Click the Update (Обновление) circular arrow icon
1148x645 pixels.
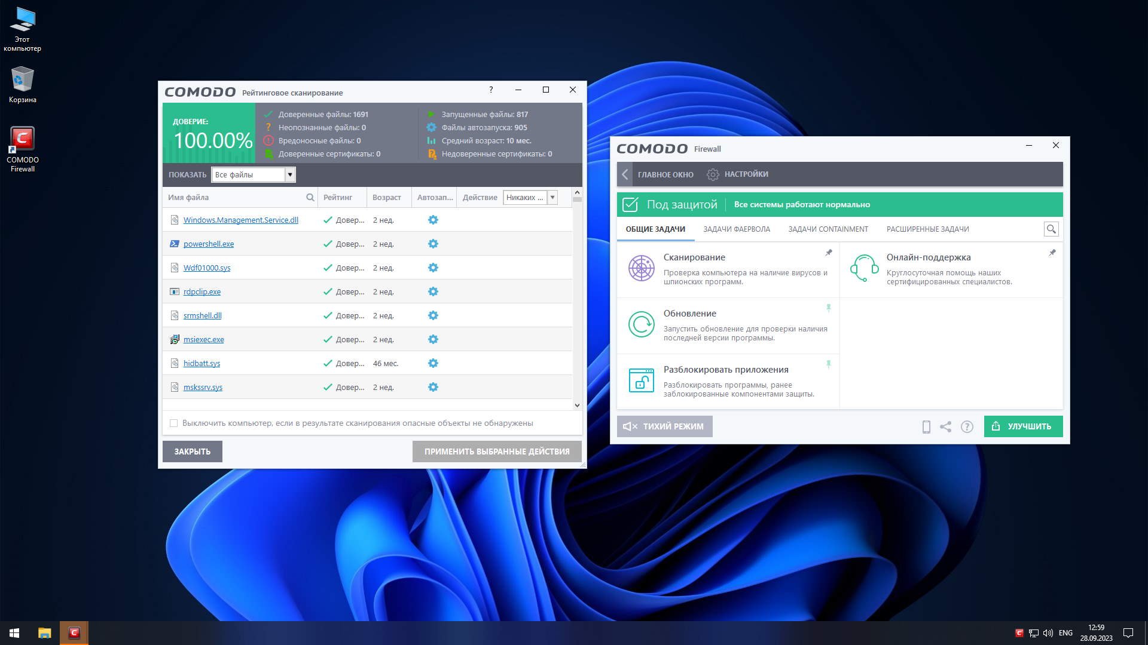point(641,324)
